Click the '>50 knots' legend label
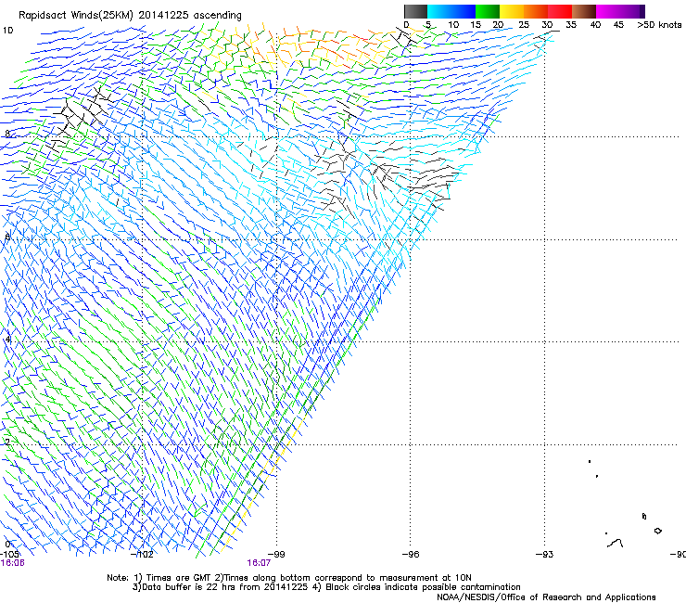Screen dimensions: 686x603 click(x=659, y=25)
